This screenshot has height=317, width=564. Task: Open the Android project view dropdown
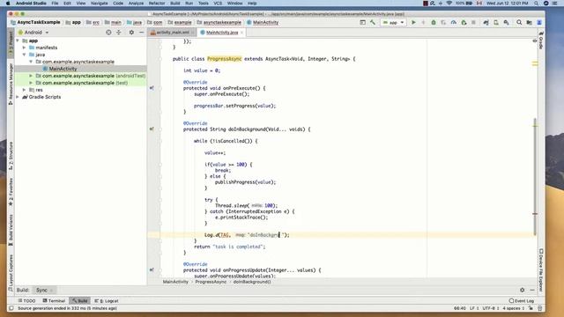(33, 33)
